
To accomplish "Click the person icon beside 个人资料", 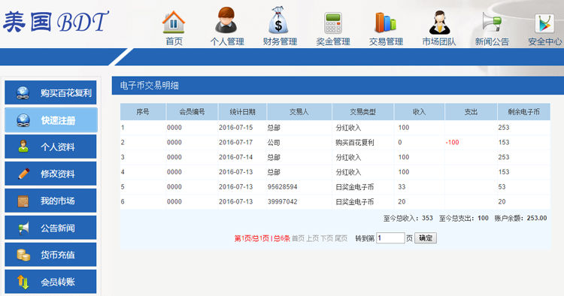I will (23, 146).
